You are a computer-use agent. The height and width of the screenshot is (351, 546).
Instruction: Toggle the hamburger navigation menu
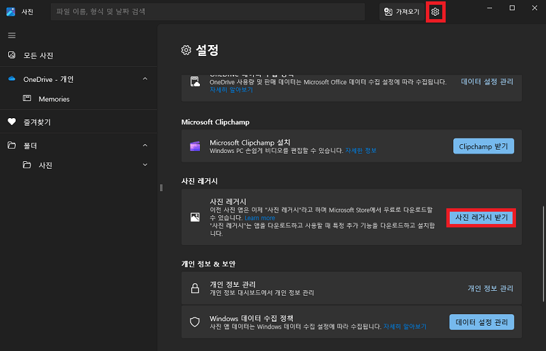[x=12, y=36]
